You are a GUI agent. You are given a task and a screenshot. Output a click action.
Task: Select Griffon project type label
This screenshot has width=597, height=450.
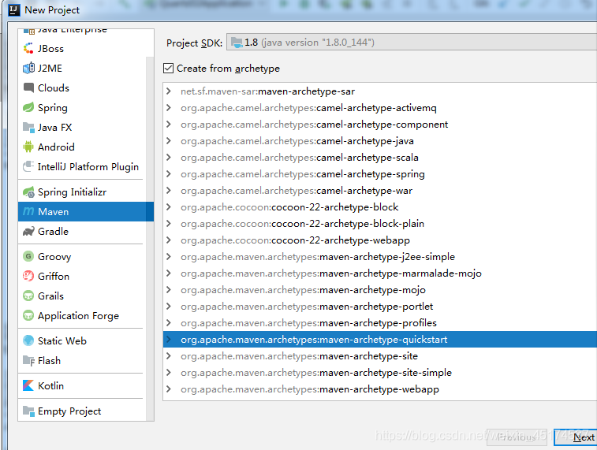coord(54,276)
